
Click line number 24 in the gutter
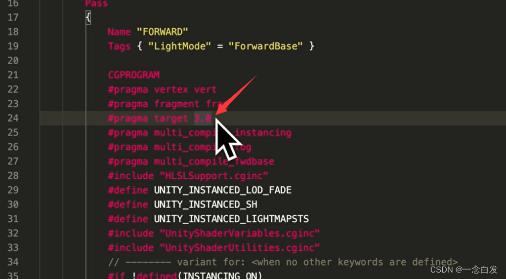click(13, 118)
